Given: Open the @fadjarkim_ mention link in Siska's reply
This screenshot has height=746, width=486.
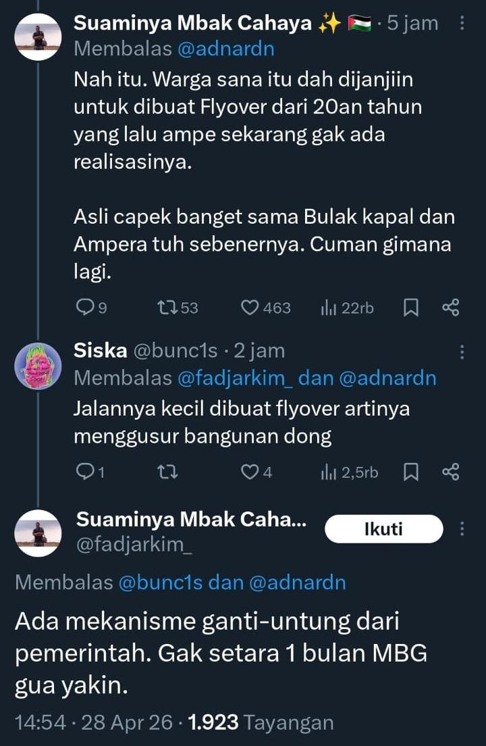Looking at the screenshot, I should coord(235,378).
